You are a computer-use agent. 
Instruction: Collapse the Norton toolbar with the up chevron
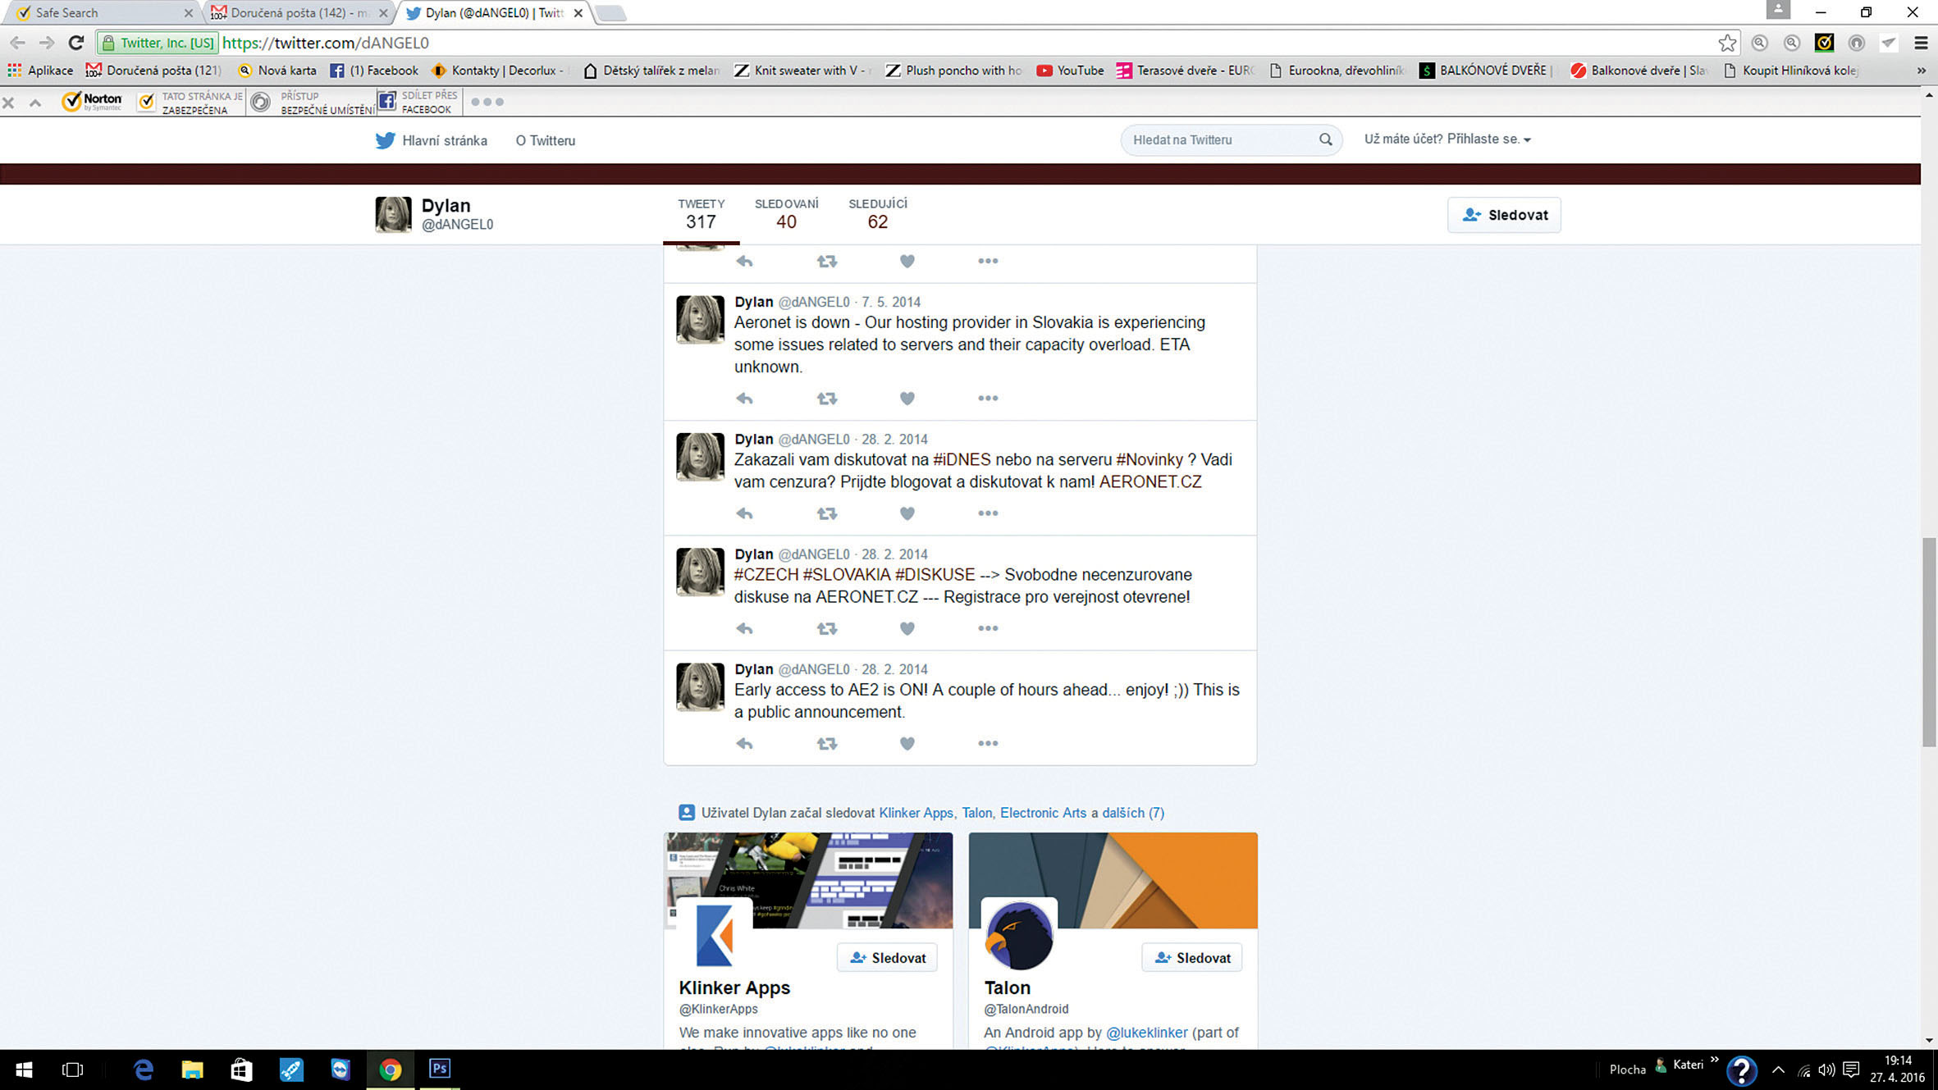(35, 103)
